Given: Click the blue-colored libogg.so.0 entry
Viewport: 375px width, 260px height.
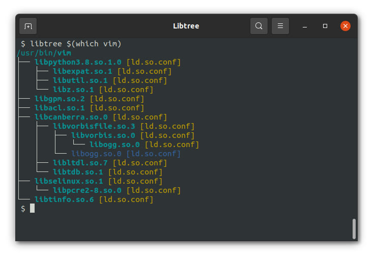Looking at the screenshot, I should 96,154.
